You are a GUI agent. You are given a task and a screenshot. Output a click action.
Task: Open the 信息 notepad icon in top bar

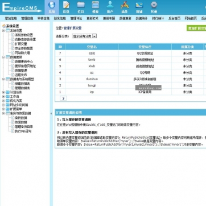66,5
